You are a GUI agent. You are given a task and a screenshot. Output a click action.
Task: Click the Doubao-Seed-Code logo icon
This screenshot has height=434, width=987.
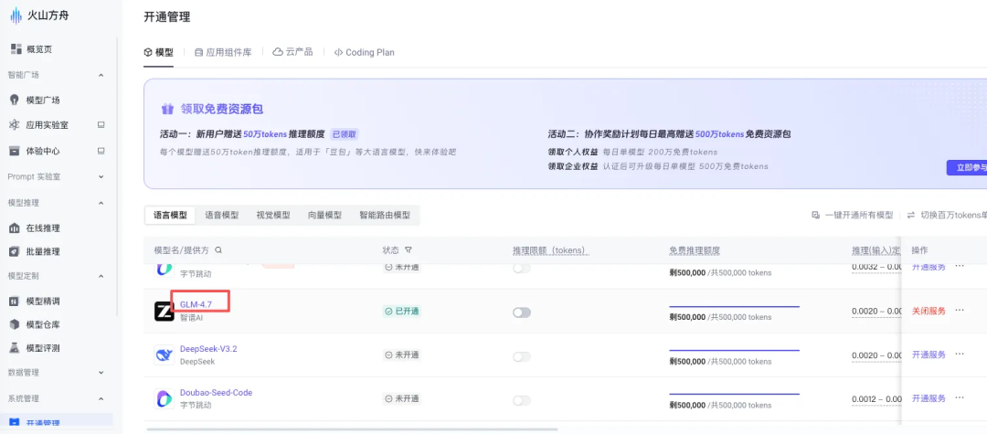[164, 399]
